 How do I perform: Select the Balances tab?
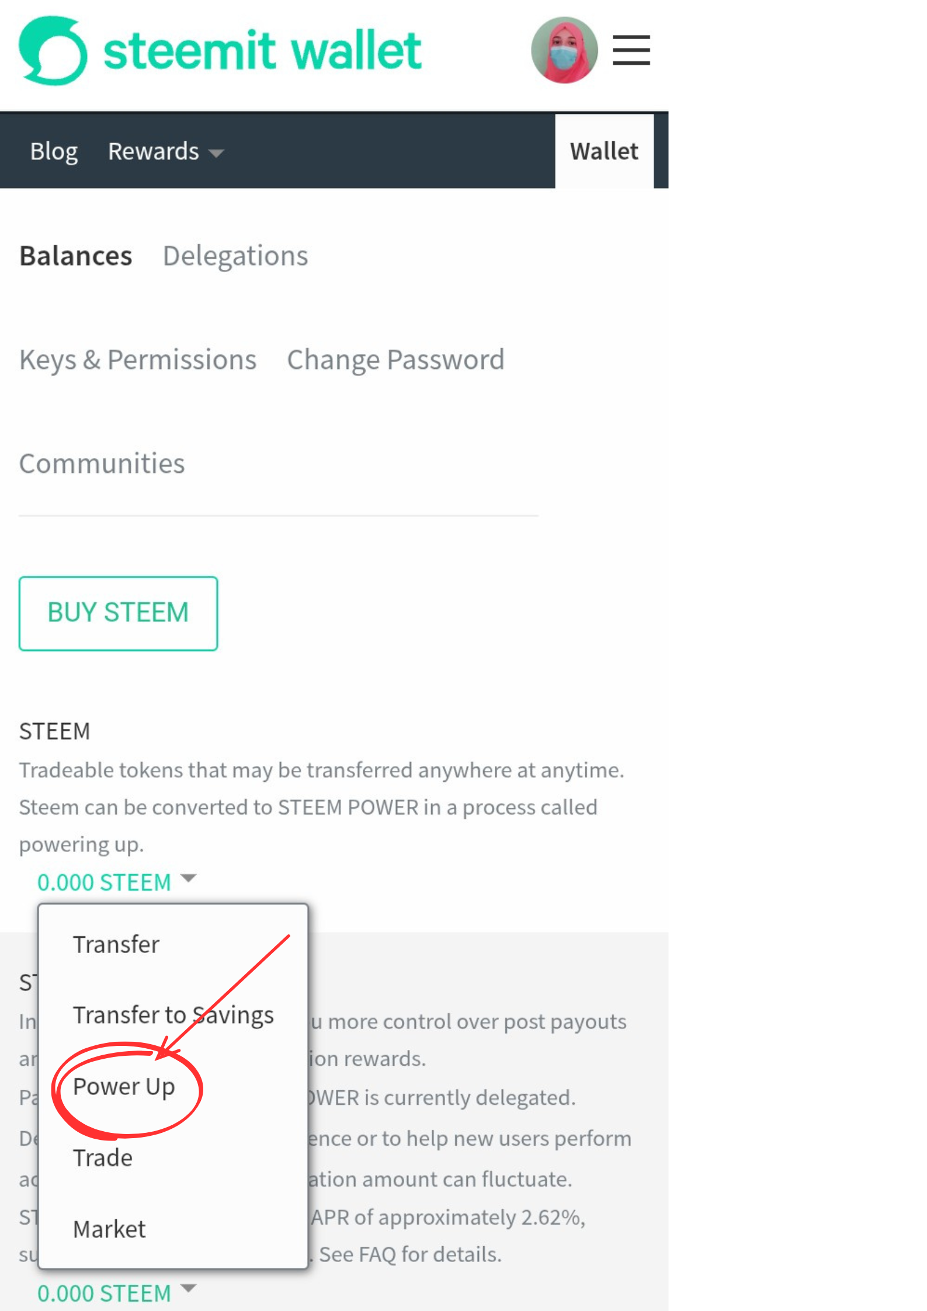point(76,256)
